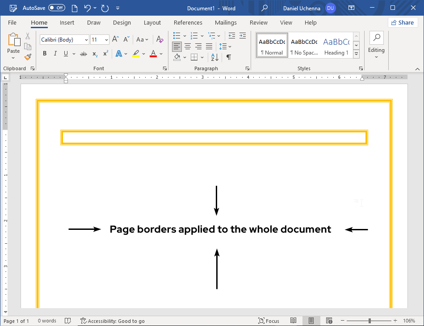Select the Subscript icon
The image size is (424, 326).
[x=94, y=53]
